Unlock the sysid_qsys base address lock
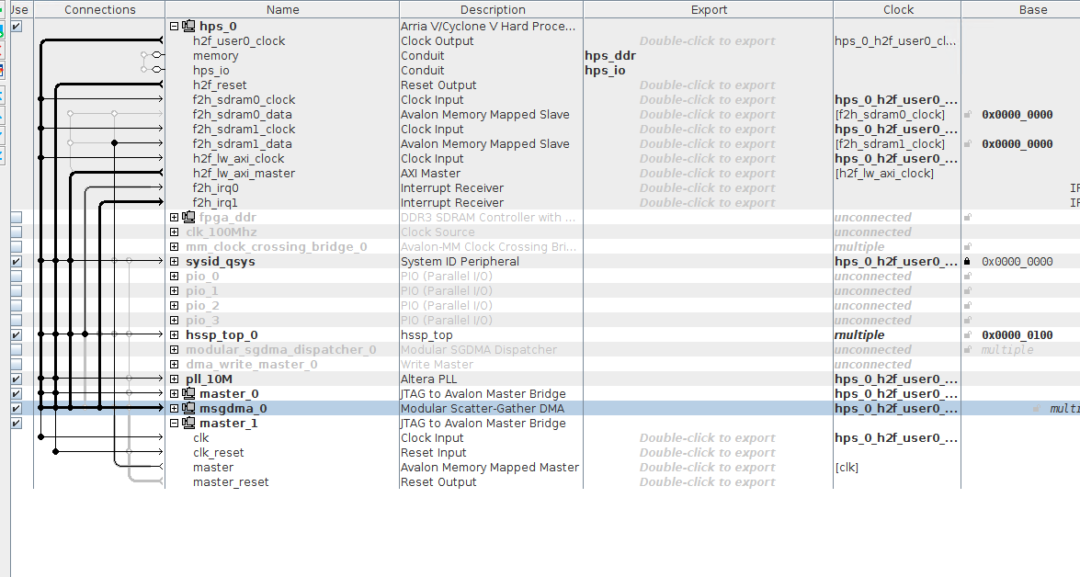Image resolution: width=1080 pixels, height=577 pixels. [x=967, y=262]
